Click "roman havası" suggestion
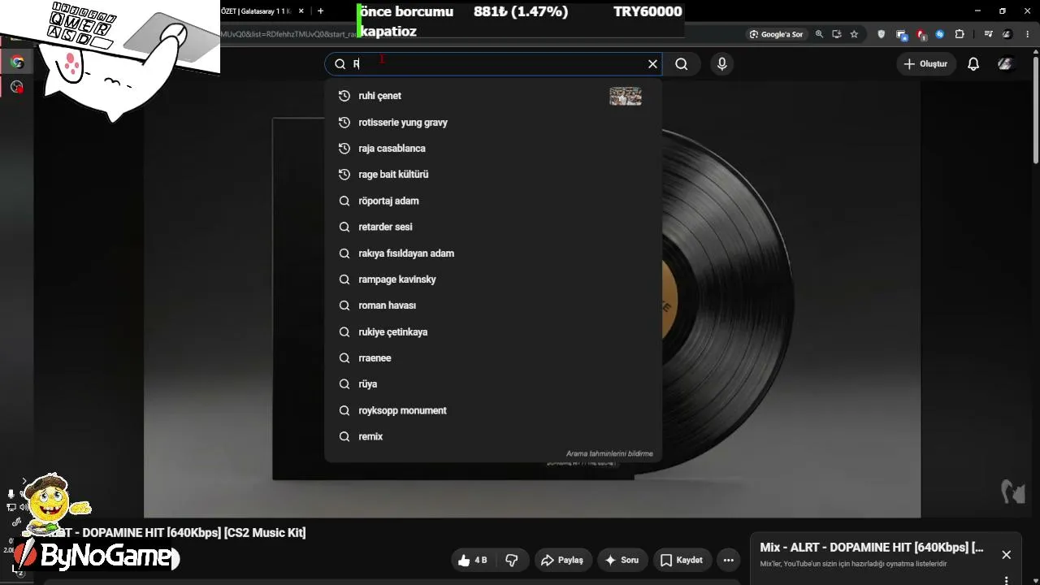This screenshot has height=585, width=1040. pos(492,305)
